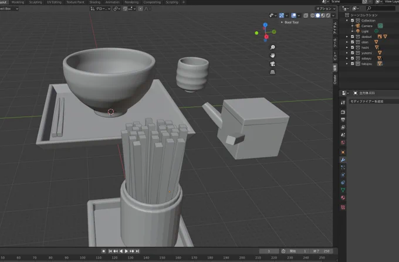Image resolution: width=399 pixels, height=262 pixels.
Task: Click the blue Z axis on gizmo
Action: [x=265, y=25]
